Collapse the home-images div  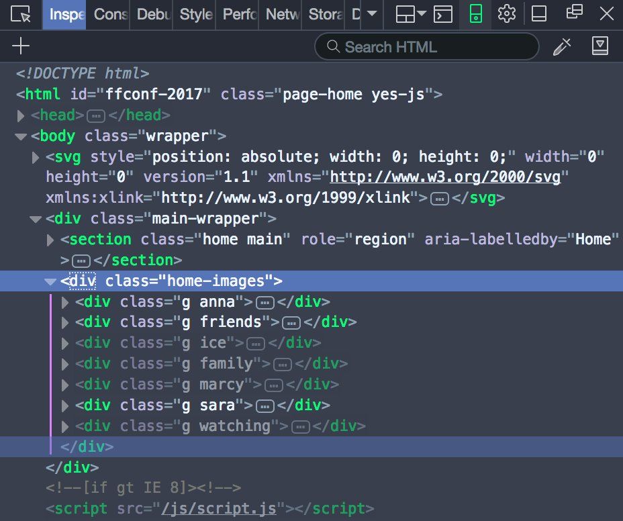pyautogui.click(x=50, y=282)
